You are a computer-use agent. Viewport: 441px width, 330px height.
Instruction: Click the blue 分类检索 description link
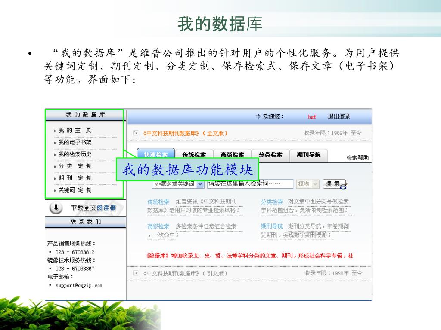click(x=272, y=202)
